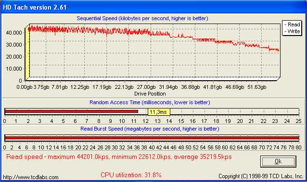Click the 36.88gb drive position label

click(x=191, y=87)
